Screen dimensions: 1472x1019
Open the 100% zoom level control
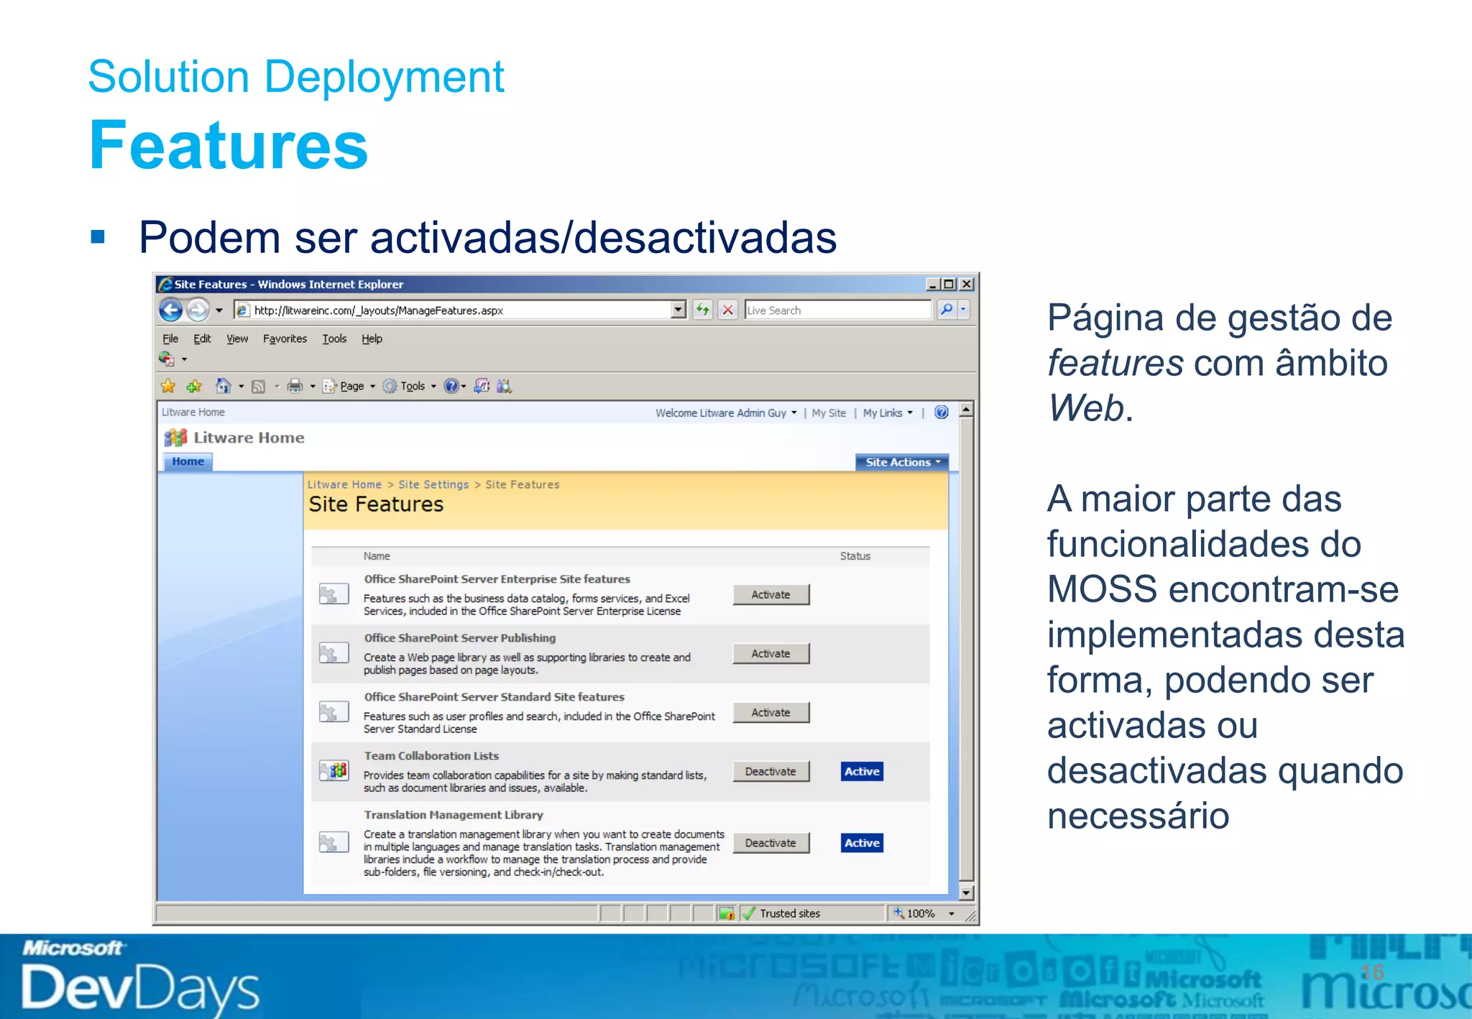[x=924, y=913]
